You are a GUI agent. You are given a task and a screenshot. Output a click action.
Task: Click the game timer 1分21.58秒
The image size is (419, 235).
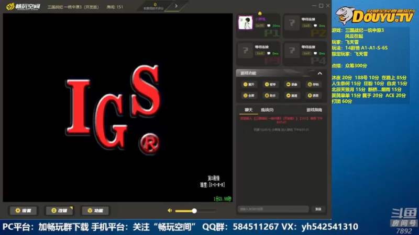tap(222, 199)
